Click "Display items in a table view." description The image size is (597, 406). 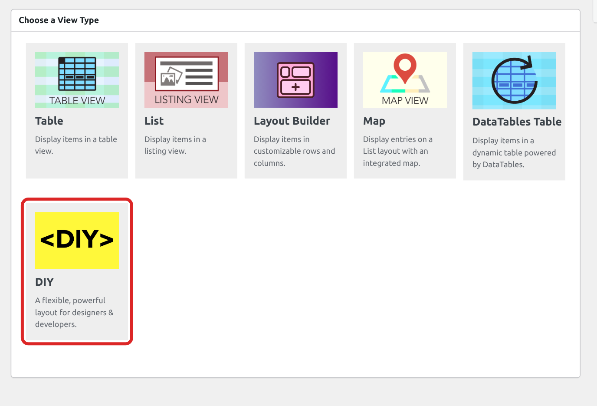[x=76, y=145]
